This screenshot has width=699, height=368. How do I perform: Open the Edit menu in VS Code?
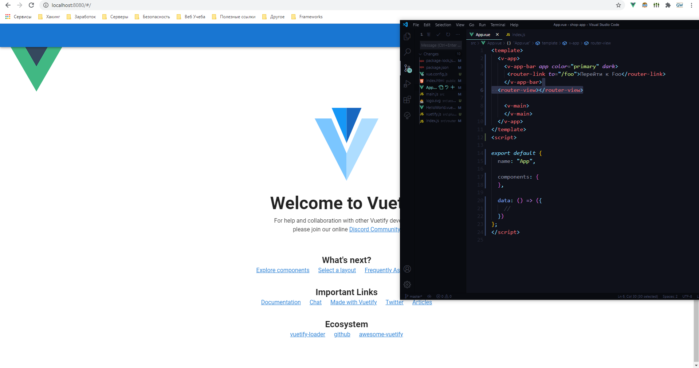pos(427,25)
